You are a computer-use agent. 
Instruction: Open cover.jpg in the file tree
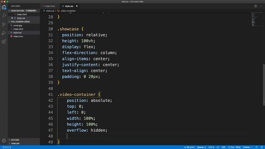17,26
